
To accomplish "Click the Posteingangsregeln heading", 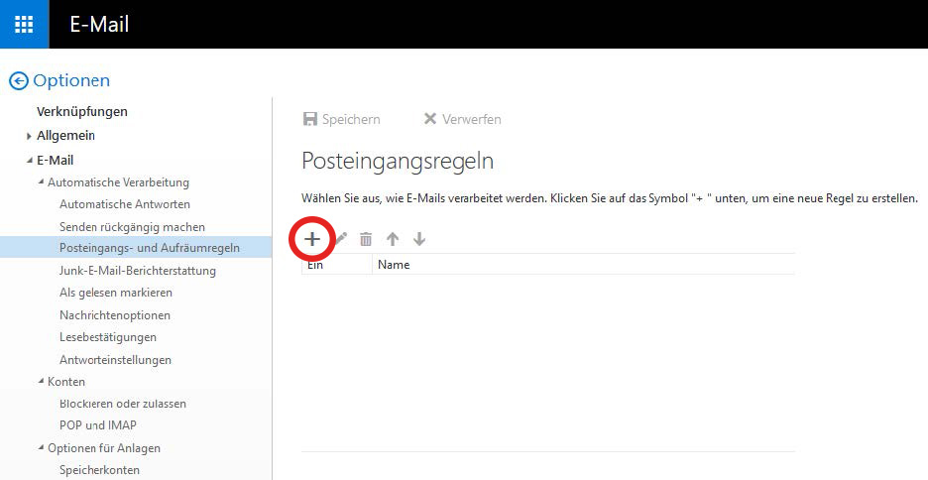I will (398, 161).
